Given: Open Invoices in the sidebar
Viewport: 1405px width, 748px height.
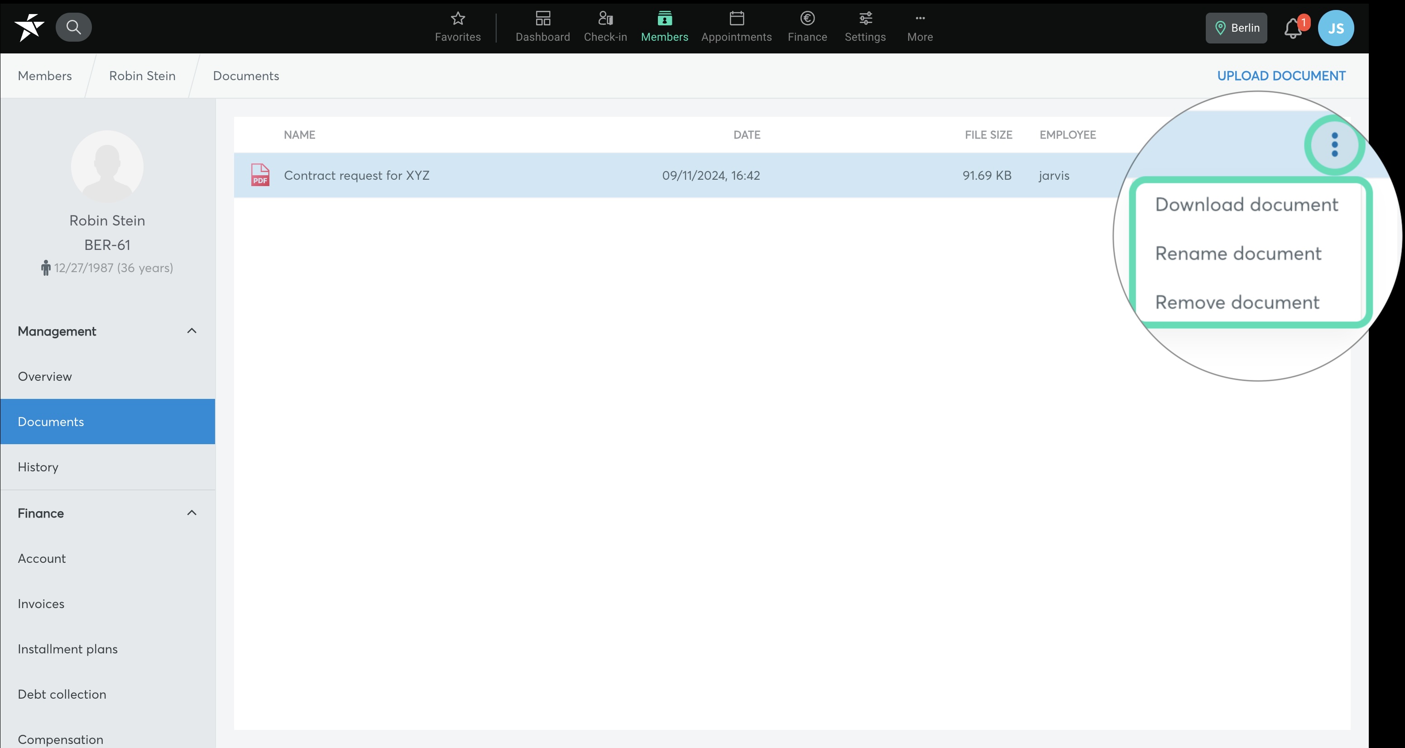Looking at the screenshot, I should click(107, 604).
